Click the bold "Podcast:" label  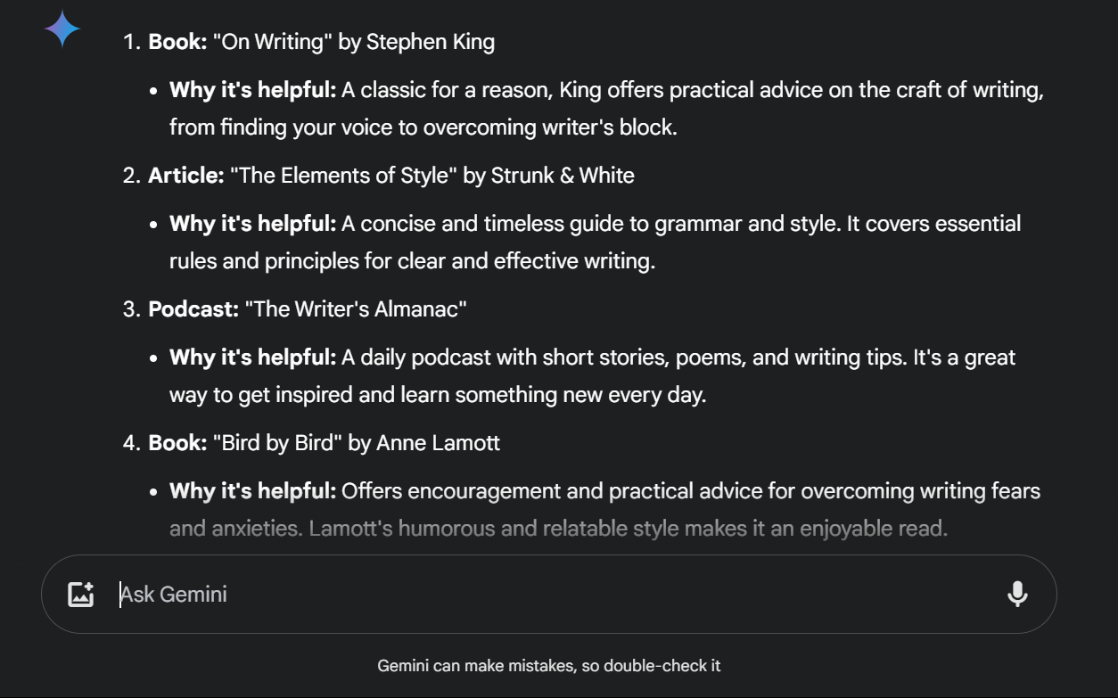193,309
